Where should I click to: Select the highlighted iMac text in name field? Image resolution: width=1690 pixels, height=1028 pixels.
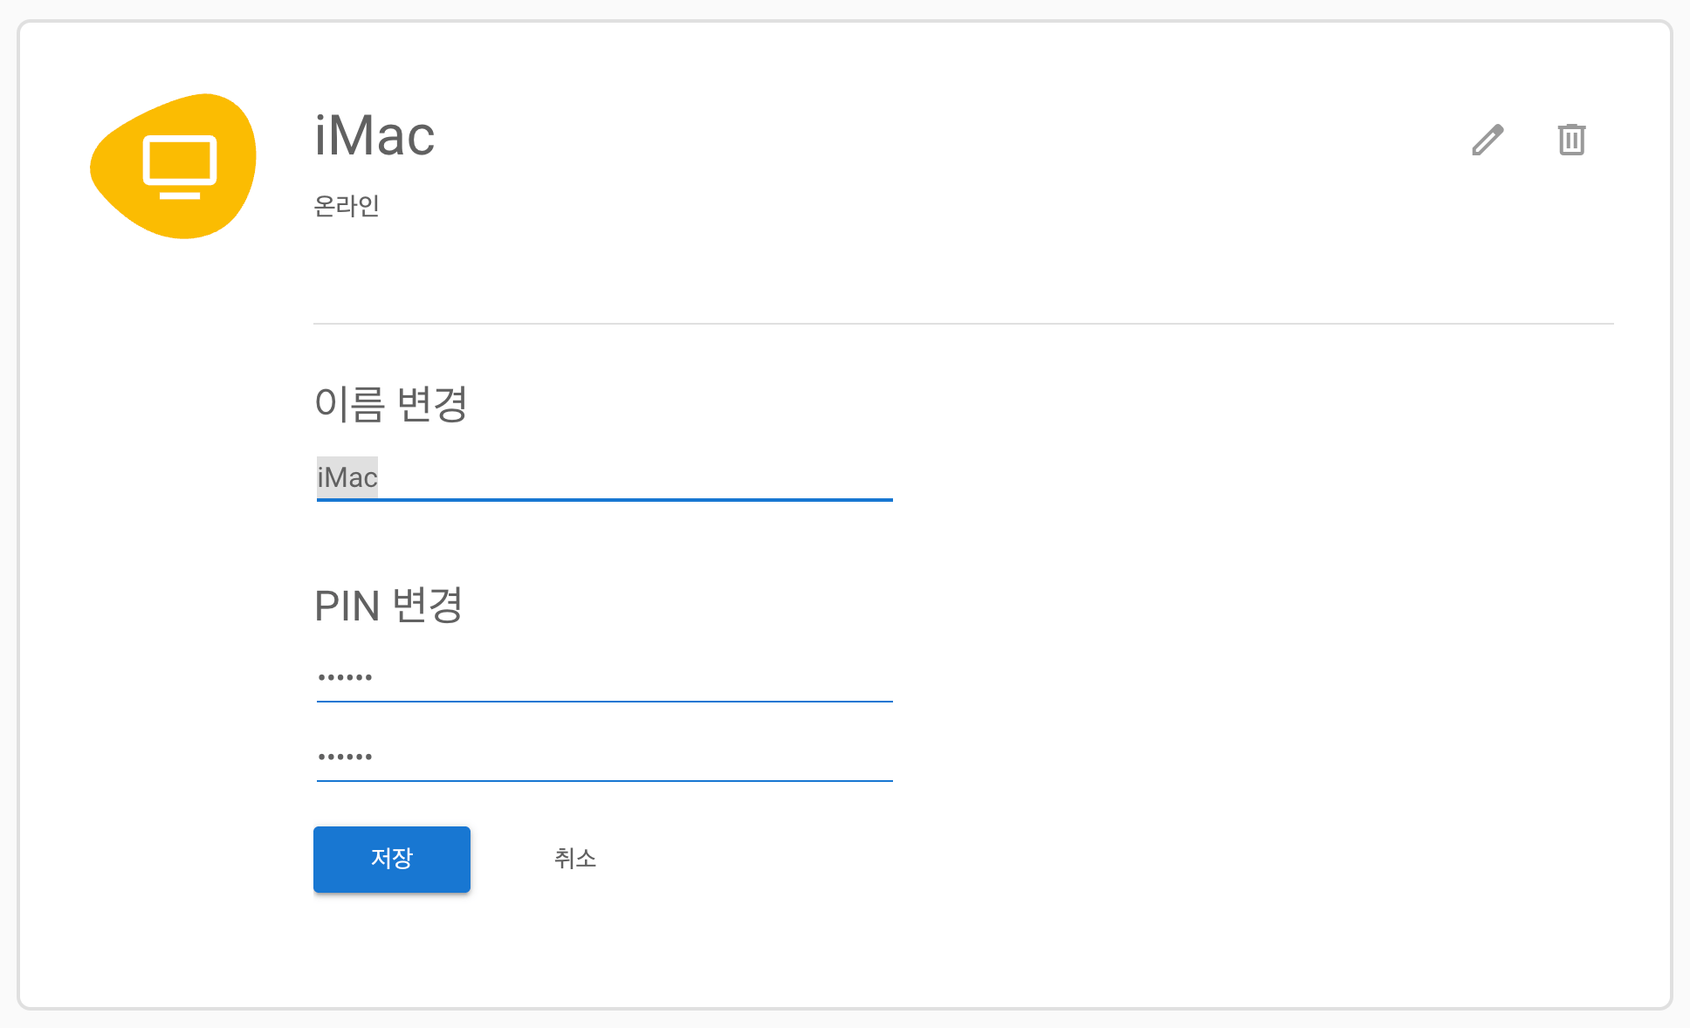(346, 476)
